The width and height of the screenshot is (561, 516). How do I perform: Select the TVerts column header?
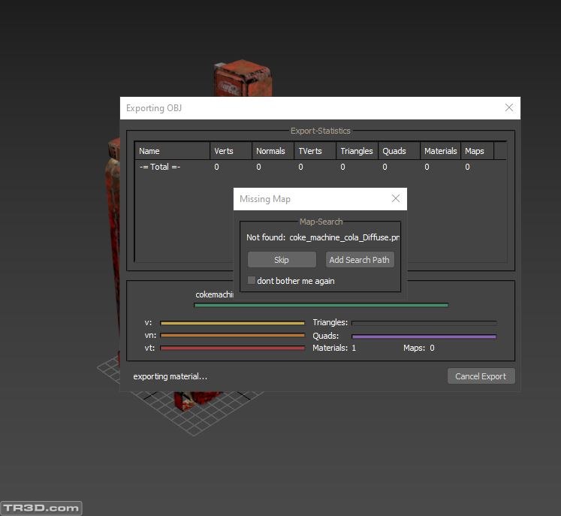click(x=314, y=151)
